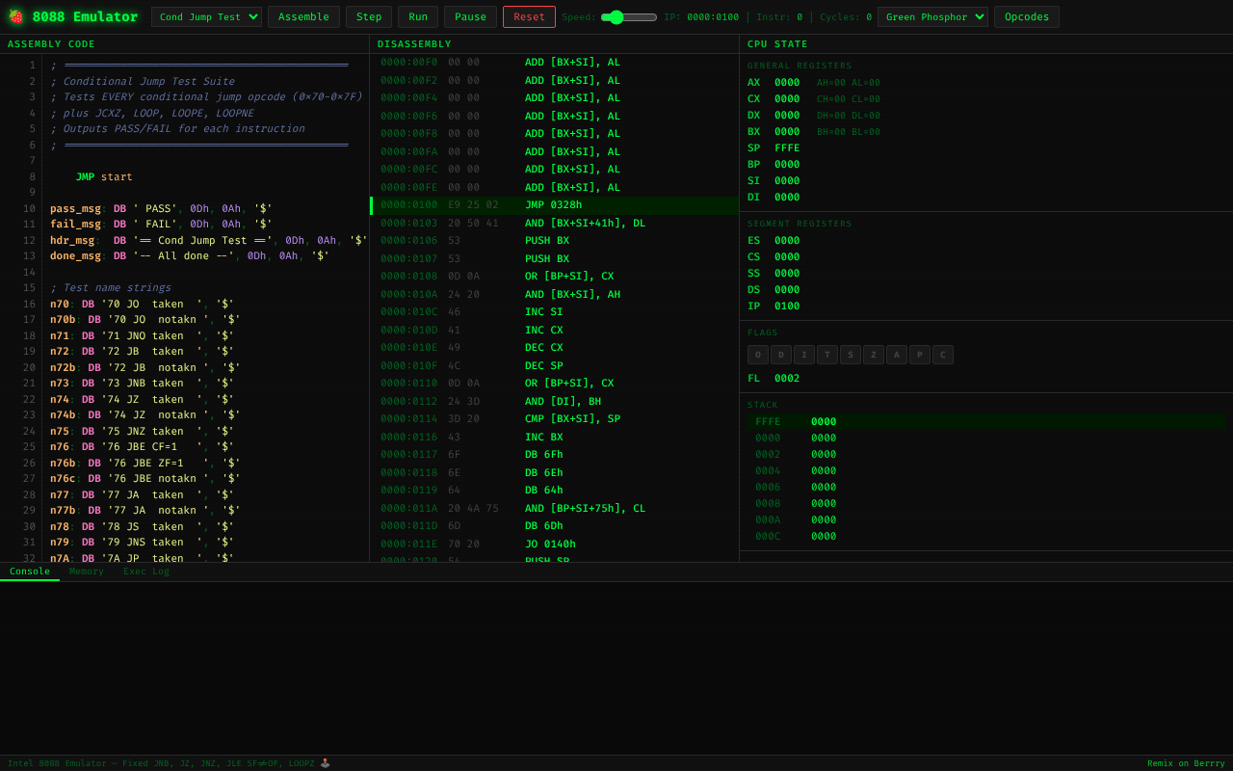Click the Assemble button
This screenshot has width=1233, height=771.
click(303, 16)
